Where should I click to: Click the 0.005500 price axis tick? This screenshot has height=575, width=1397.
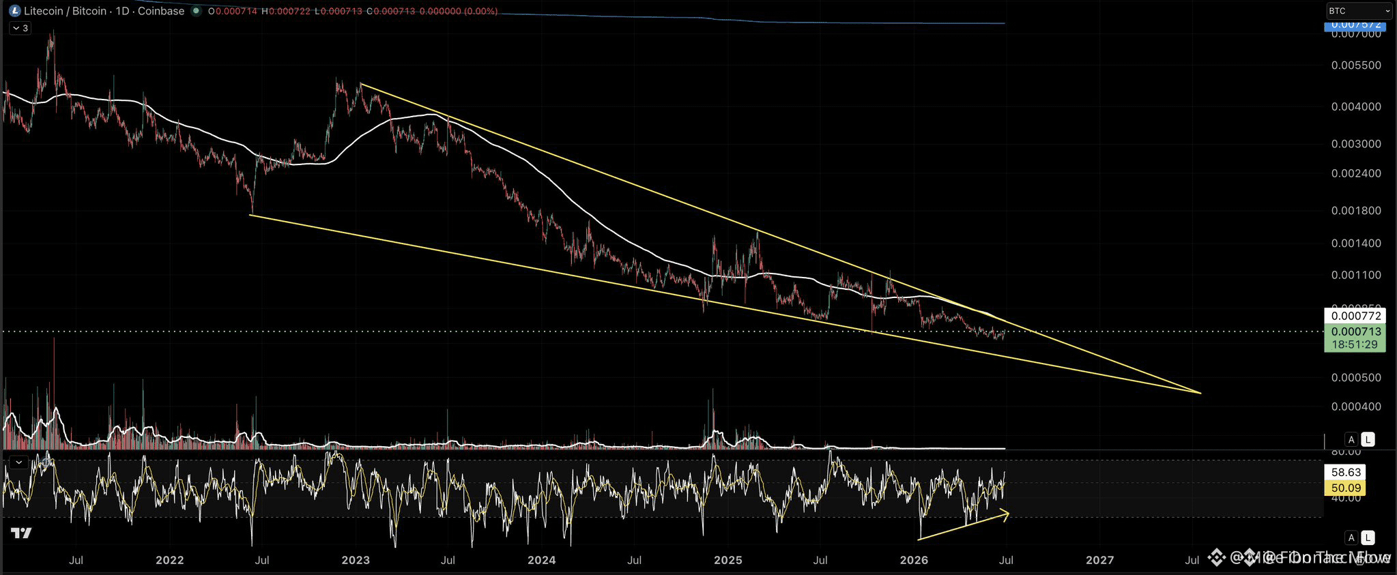click(x=1356, y=65)
